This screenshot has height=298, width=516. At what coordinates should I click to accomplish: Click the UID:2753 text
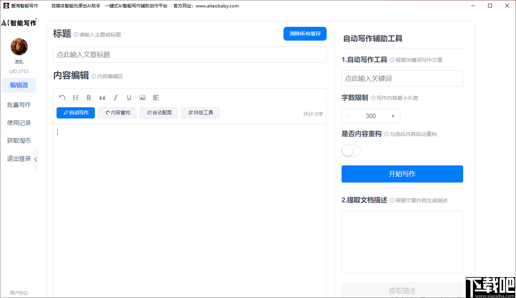pyautogui.click(x=19, y=71)
